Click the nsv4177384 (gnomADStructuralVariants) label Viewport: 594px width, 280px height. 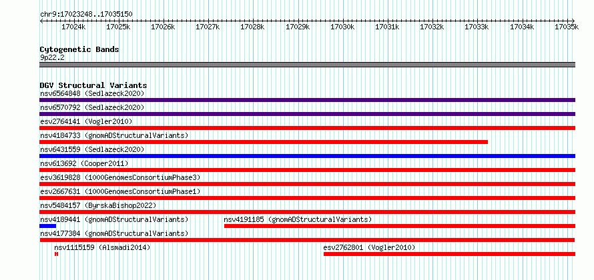pyautogui.click(x=114, y=233)
